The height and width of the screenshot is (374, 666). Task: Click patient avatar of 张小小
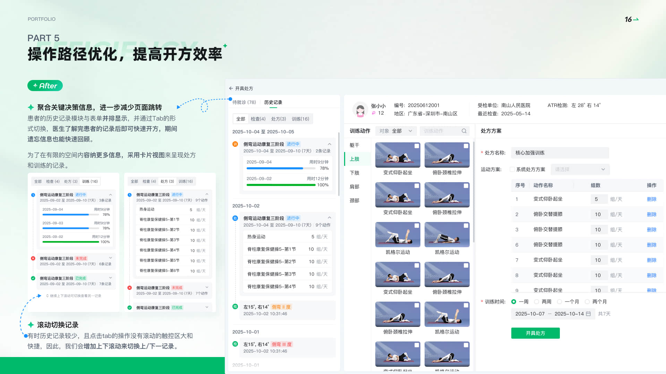tap(360, 109)
